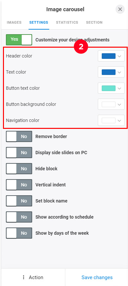Switch to the Images tab
This screenshot has width=128, height=286.
click(14, 22)
